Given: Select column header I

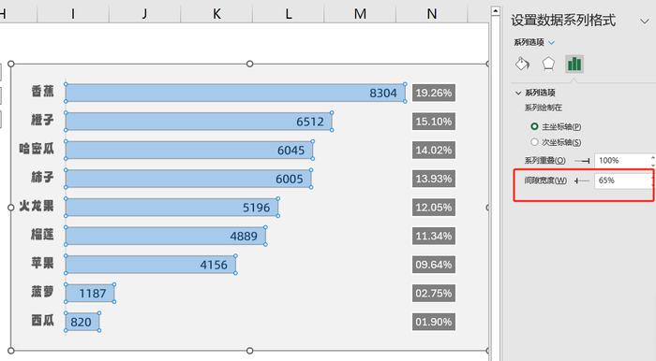Looking at the screenshot, I should coord(73,14).
